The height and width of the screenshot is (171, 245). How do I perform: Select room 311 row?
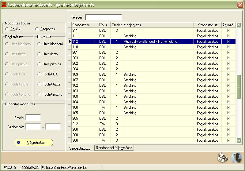click(153, 31)
